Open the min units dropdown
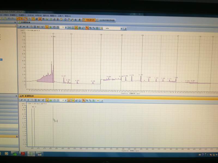Screen dimensions: 218x163 tap(121, 29)
